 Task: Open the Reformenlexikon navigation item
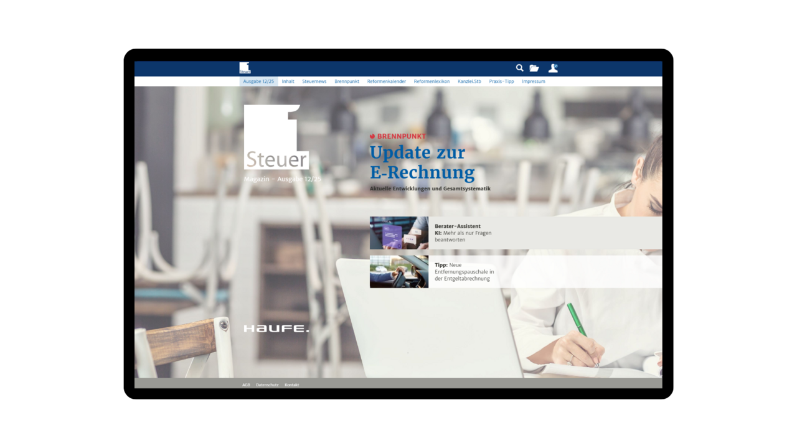(432, 81)
